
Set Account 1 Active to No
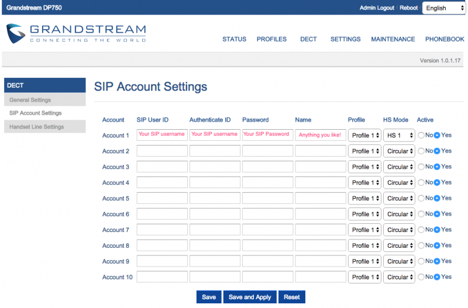[x=421, y=136]
